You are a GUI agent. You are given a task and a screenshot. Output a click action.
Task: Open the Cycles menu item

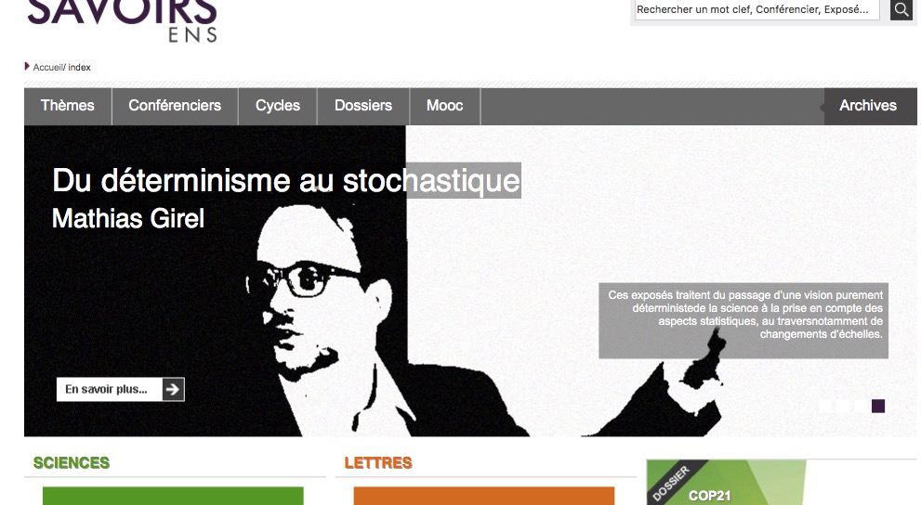[278, 106]
